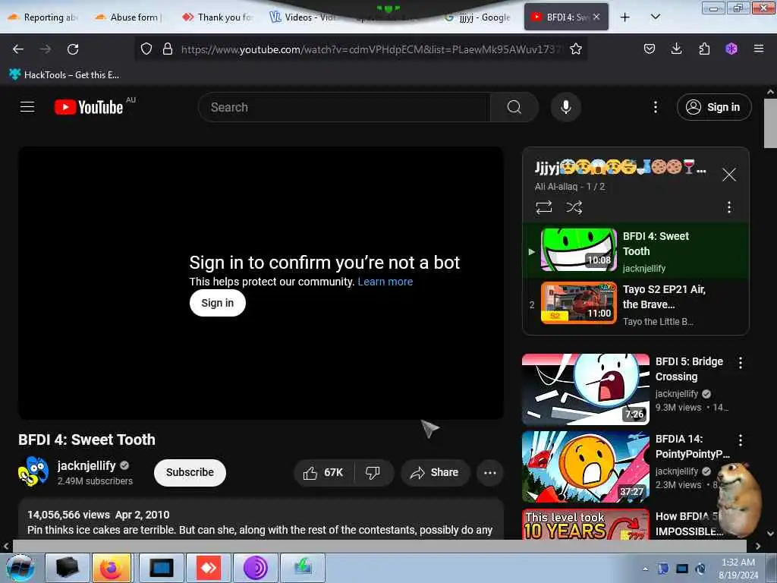
Task: Toggle shuffle playlist icon
Action: [x=574, y=206]
